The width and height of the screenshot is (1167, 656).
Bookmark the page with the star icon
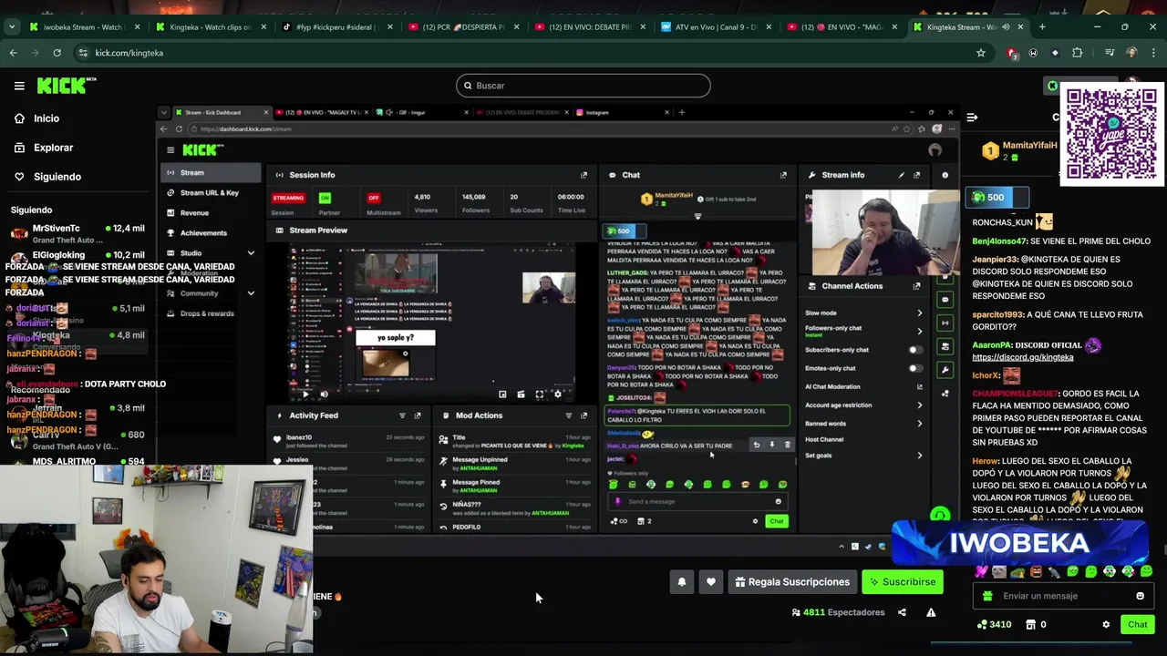(981, 53)
